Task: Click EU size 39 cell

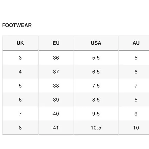Action: tap(56, 100)
